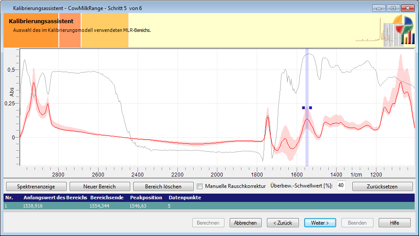419x236 pixels.
Task: Select the left blue range handle marker
Action: click(x=303, y=108)
